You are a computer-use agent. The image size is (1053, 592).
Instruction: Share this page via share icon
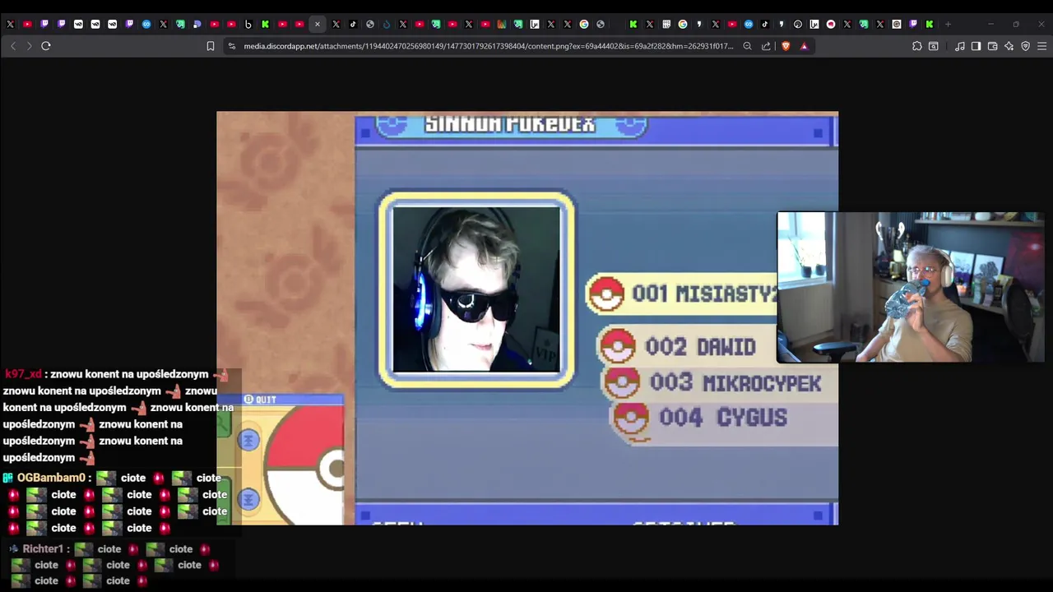coord(766,46)
